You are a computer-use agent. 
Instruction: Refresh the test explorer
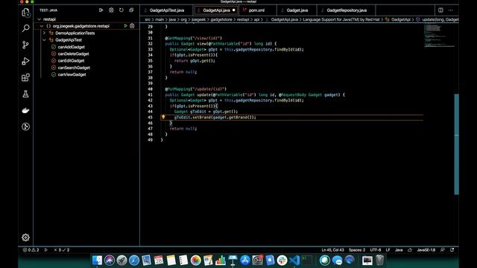pyautogui.click(x=121, y=10)
